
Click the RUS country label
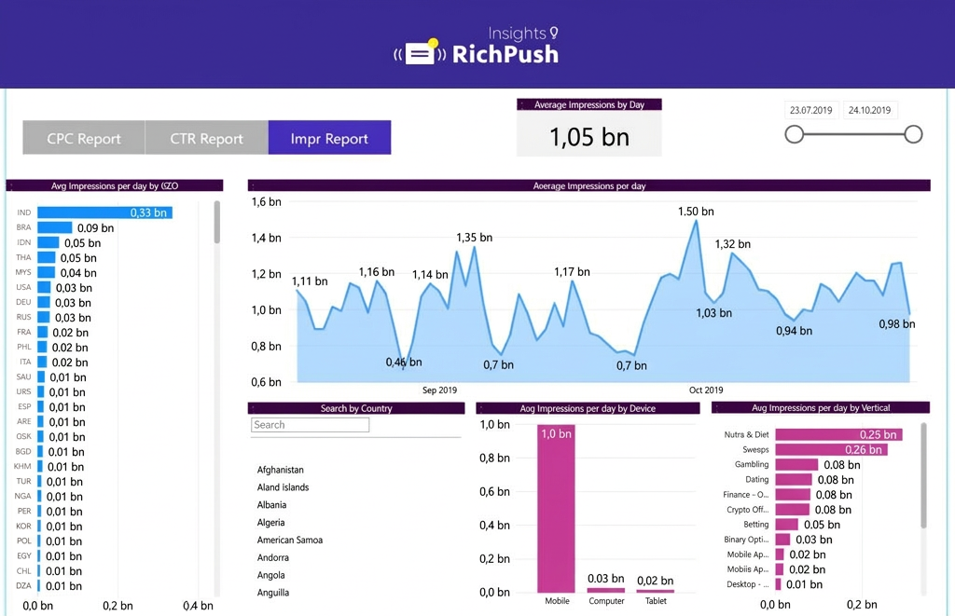point(23,317)
